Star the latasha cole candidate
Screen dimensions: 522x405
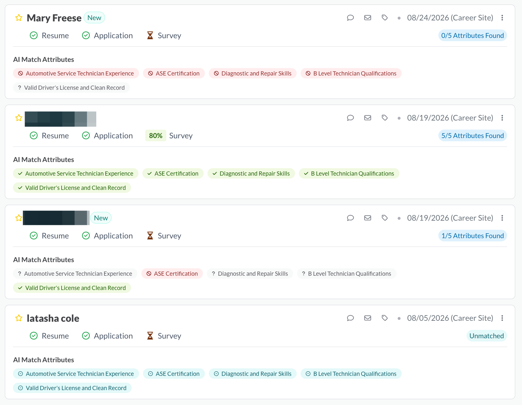19,318
